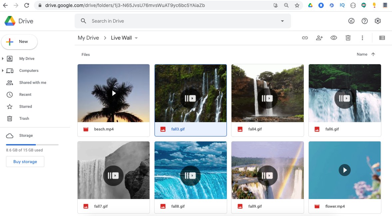Reload the Google Drive page
The image size is (392, 216).
coord(27,5)
